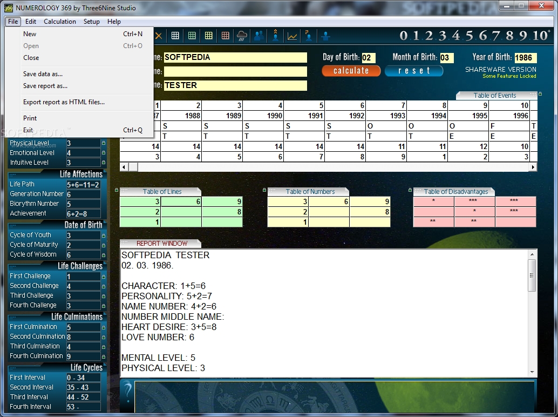Select number 5 in the number bar
558x417 pixels.
(x=469, y=36)
